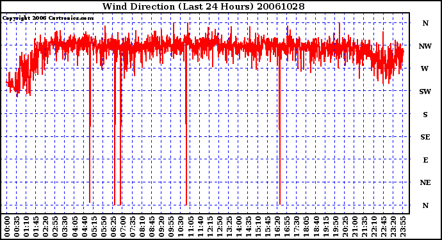The image size is (442, 240).
Task: Click the 18:40 time label
Action: (316, 227)
